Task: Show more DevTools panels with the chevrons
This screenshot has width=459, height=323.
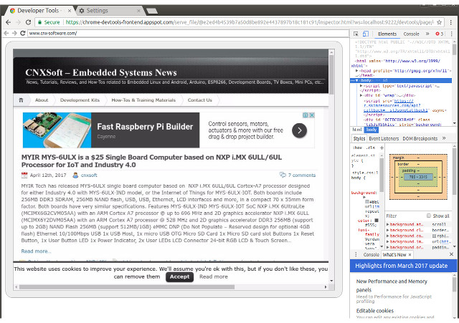Action: click(427, 34)
